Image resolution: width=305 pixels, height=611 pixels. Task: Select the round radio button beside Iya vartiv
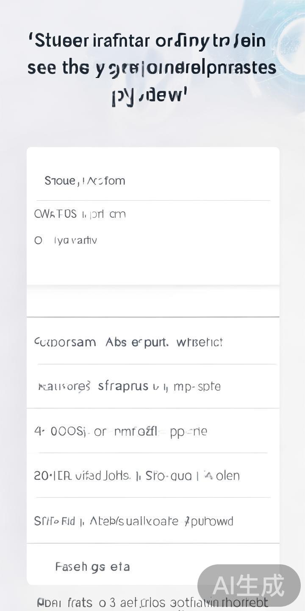coord(39,241)
